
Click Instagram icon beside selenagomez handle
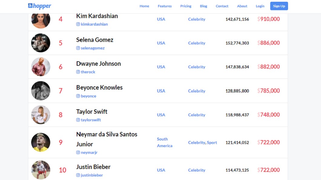pos(78,48)
